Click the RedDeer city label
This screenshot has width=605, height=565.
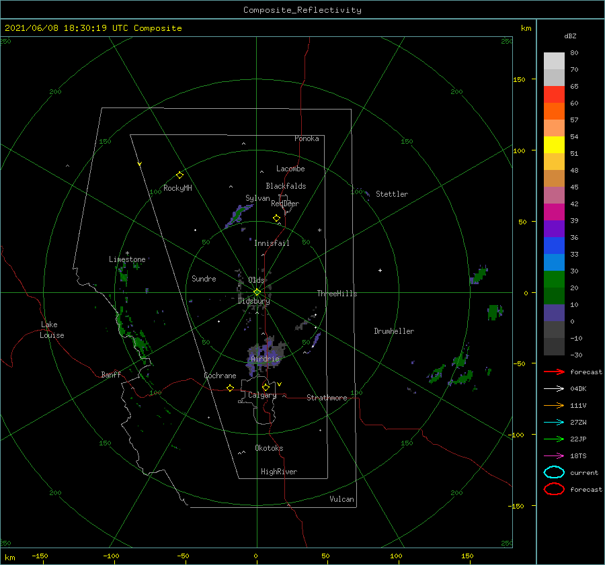click(x=285, y=204)
